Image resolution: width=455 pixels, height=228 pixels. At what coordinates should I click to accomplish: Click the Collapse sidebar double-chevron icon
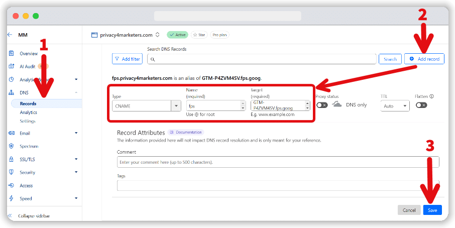pyautogui.click(x=10, y=216)
